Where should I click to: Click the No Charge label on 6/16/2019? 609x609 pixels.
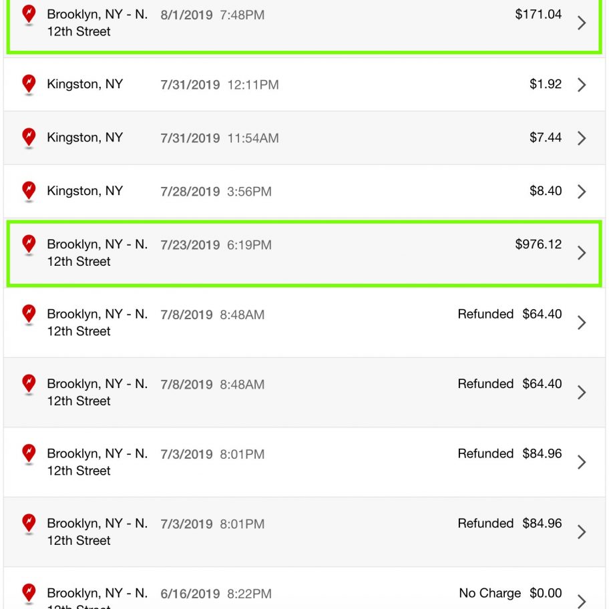[x=489, y=593]
